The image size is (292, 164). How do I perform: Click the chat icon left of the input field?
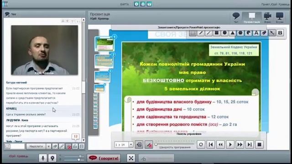coord(7,146)
